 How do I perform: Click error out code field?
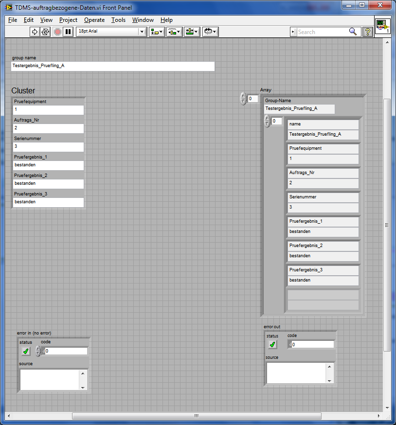(312, 344)
